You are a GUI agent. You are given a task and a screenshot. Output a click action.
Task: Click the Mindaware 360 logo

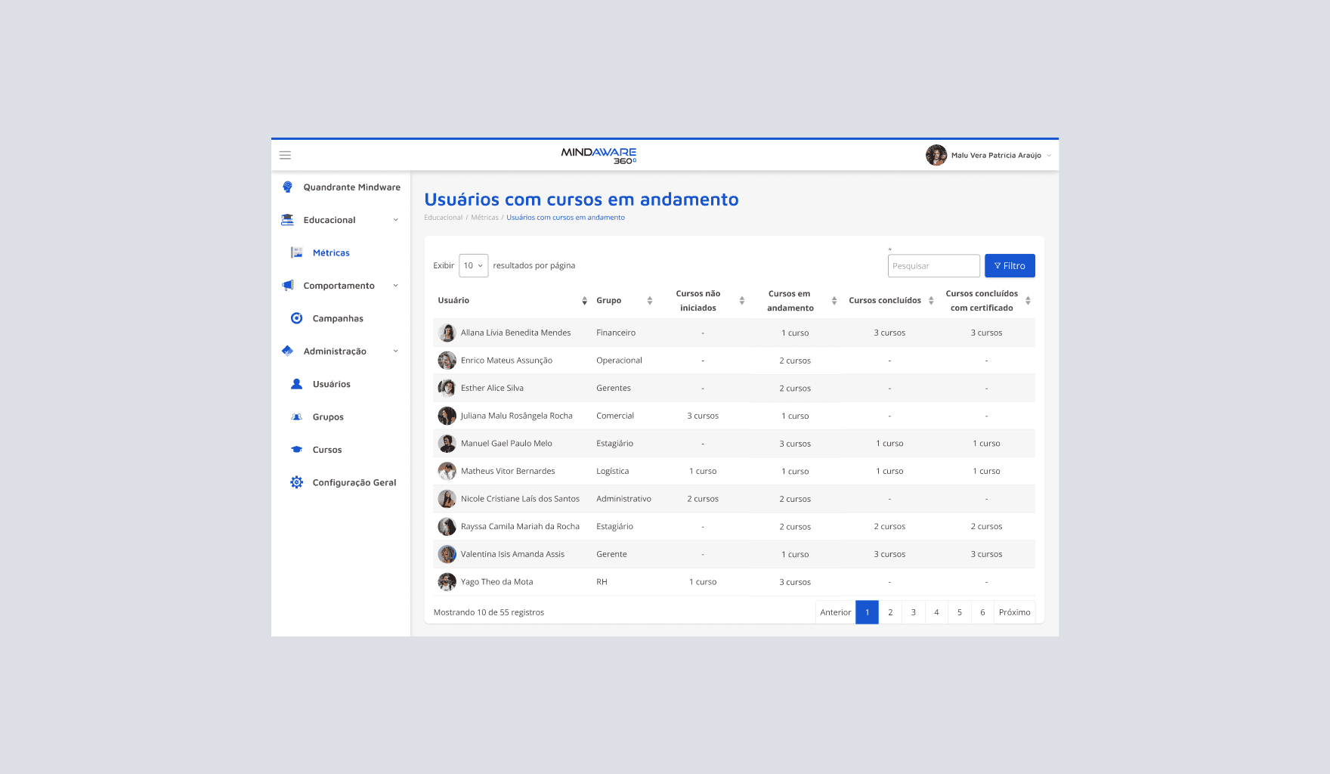[x=598, y=156]
